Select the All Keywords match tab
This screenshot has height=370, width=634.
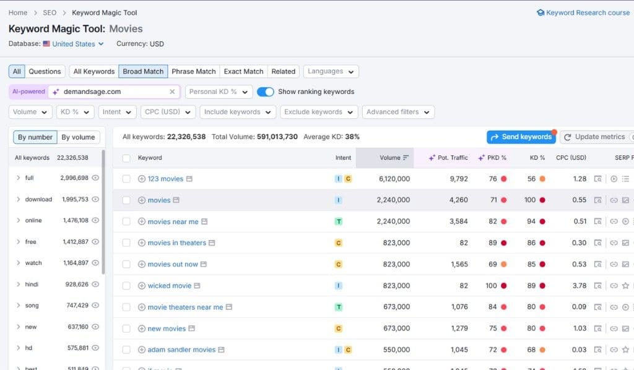point(94,72)
